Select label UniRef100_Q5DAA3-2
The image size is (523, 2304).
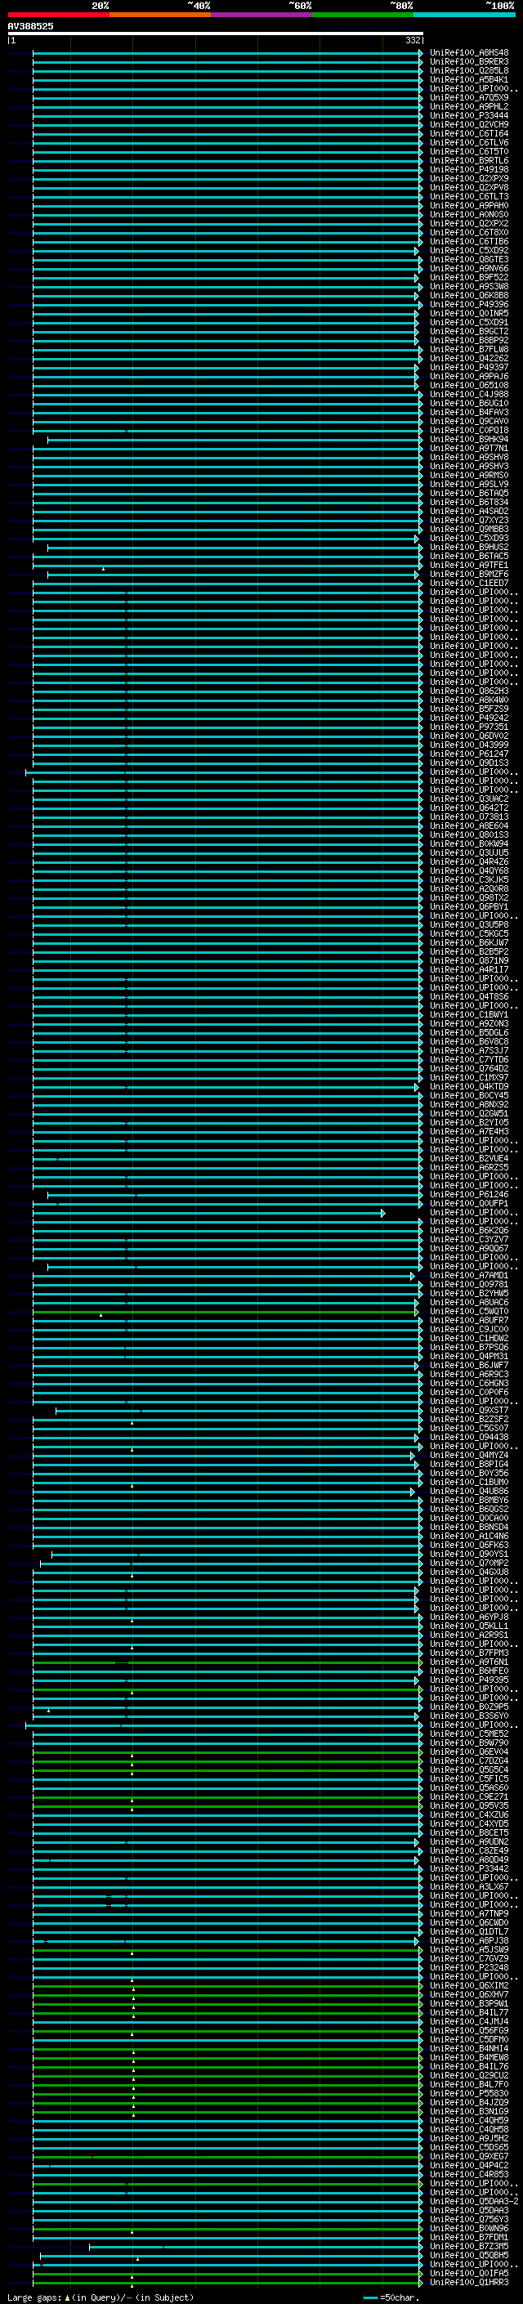[474, 2201]
